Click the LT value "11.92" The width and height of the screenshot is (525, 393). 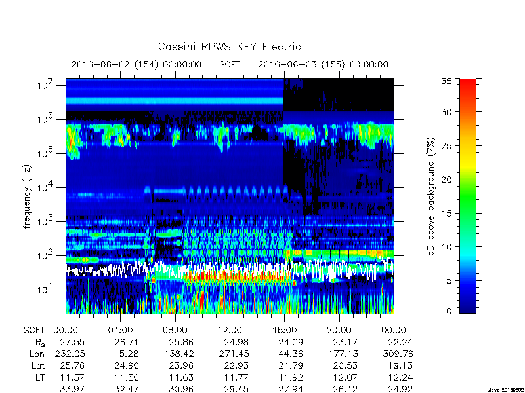pyautogui.click(x=291, y=378)
